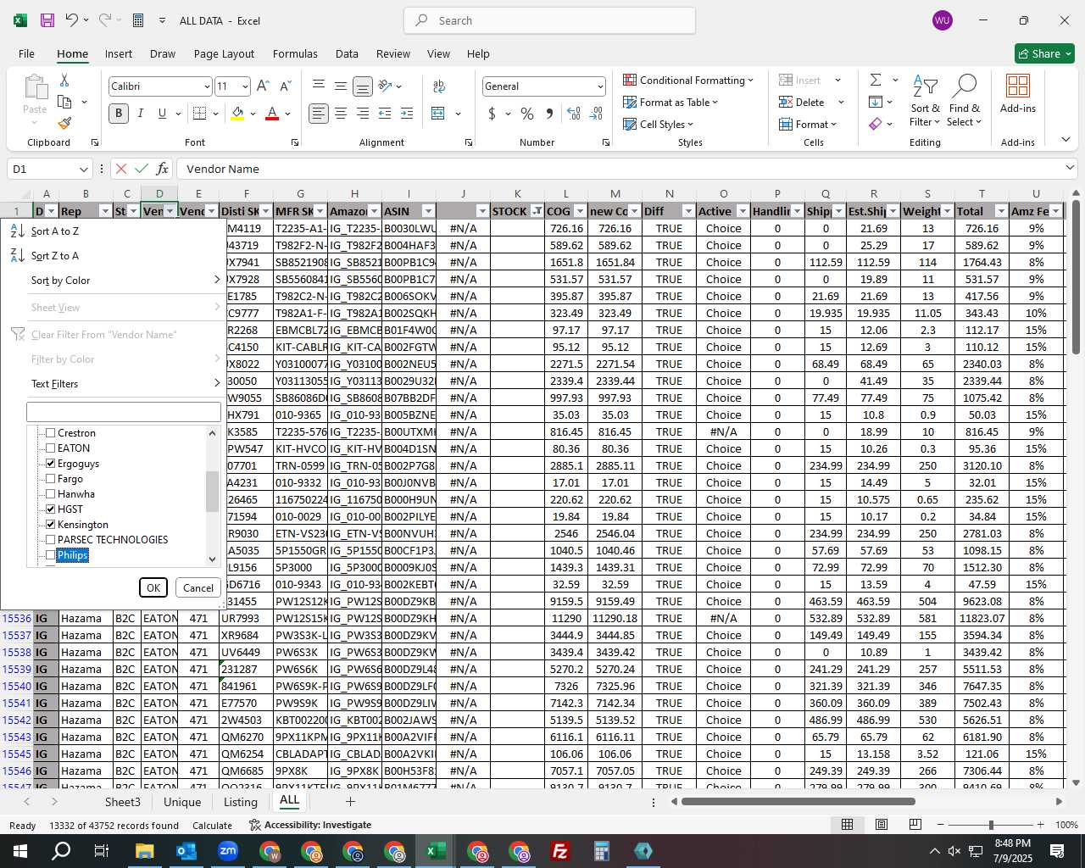Click the AutoSum sigma icon

876,80
